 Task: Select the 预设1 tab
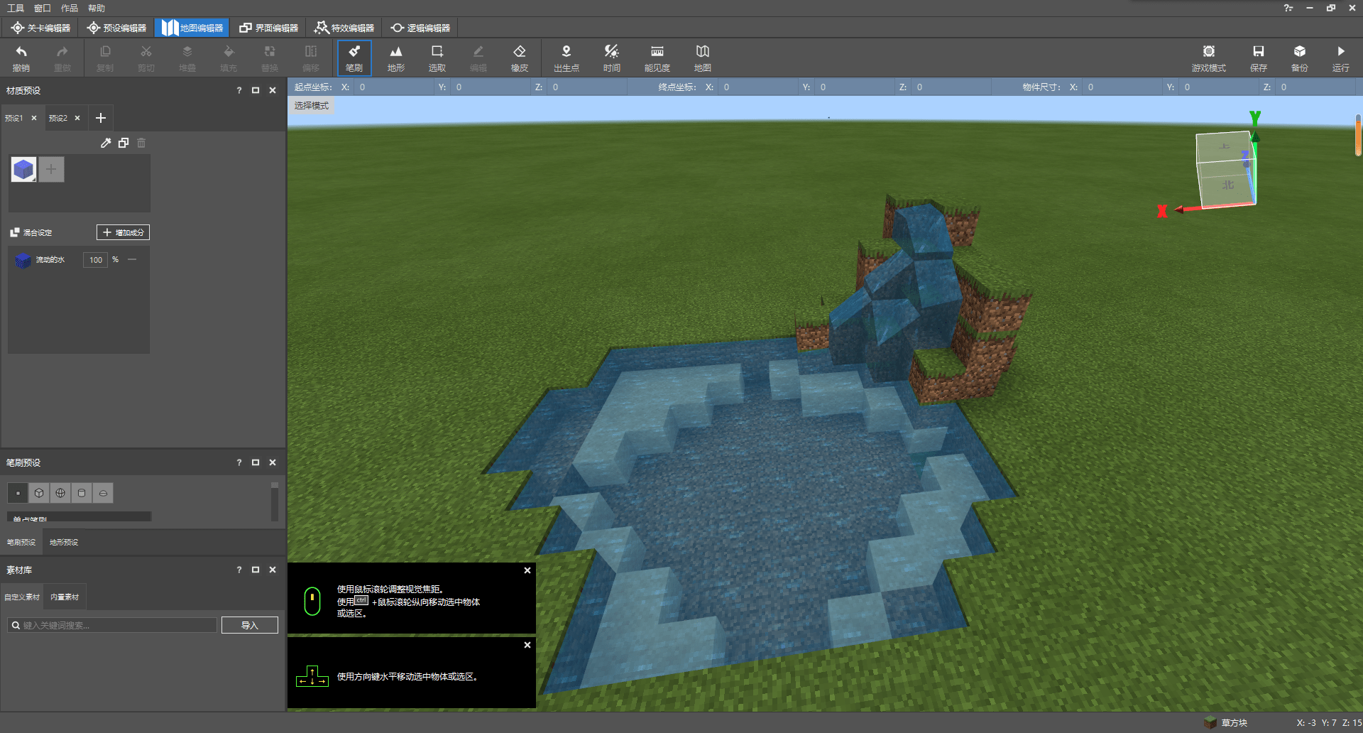pos(14,118)
